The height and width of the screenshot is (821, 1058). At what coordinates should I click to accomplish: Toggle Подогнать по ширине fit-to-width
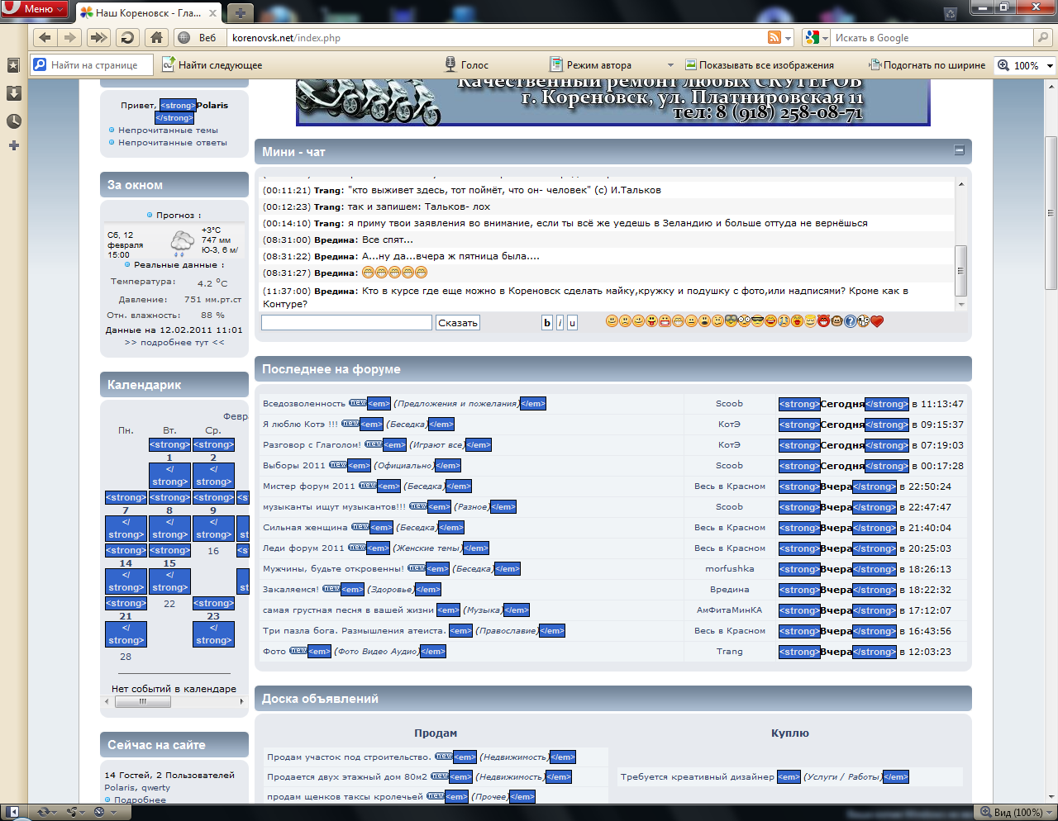click(x=927, y=65)
